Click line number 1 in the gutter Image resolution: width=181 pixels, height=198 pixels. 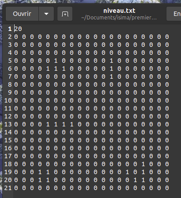pos(10,29)
